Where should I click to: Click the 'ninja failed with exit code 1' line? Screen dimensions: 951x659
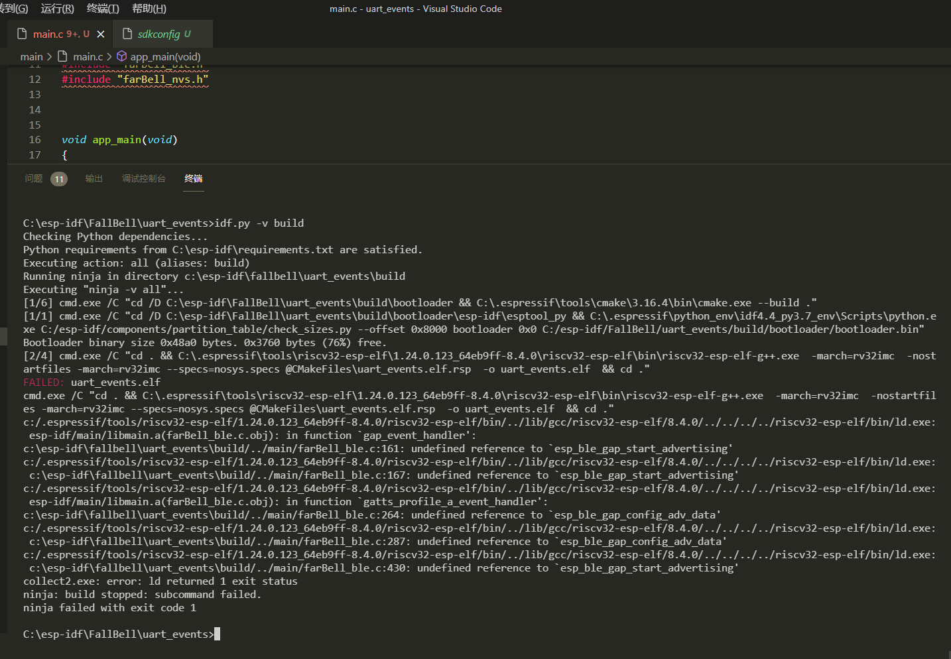coord(109,608)
